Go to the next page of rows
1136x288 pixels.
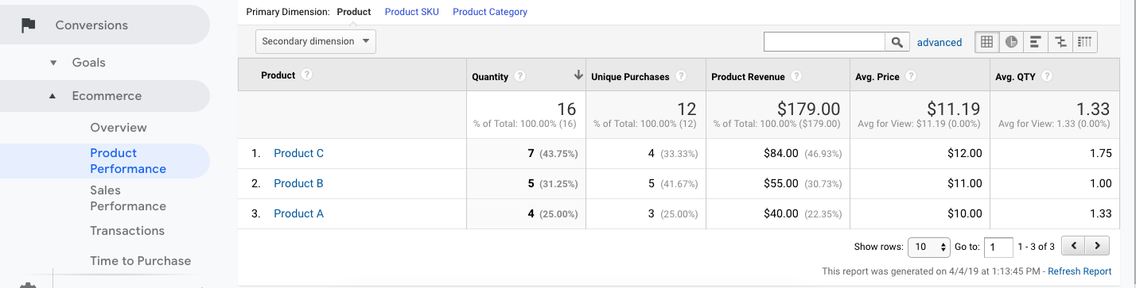pos(1098,247)
